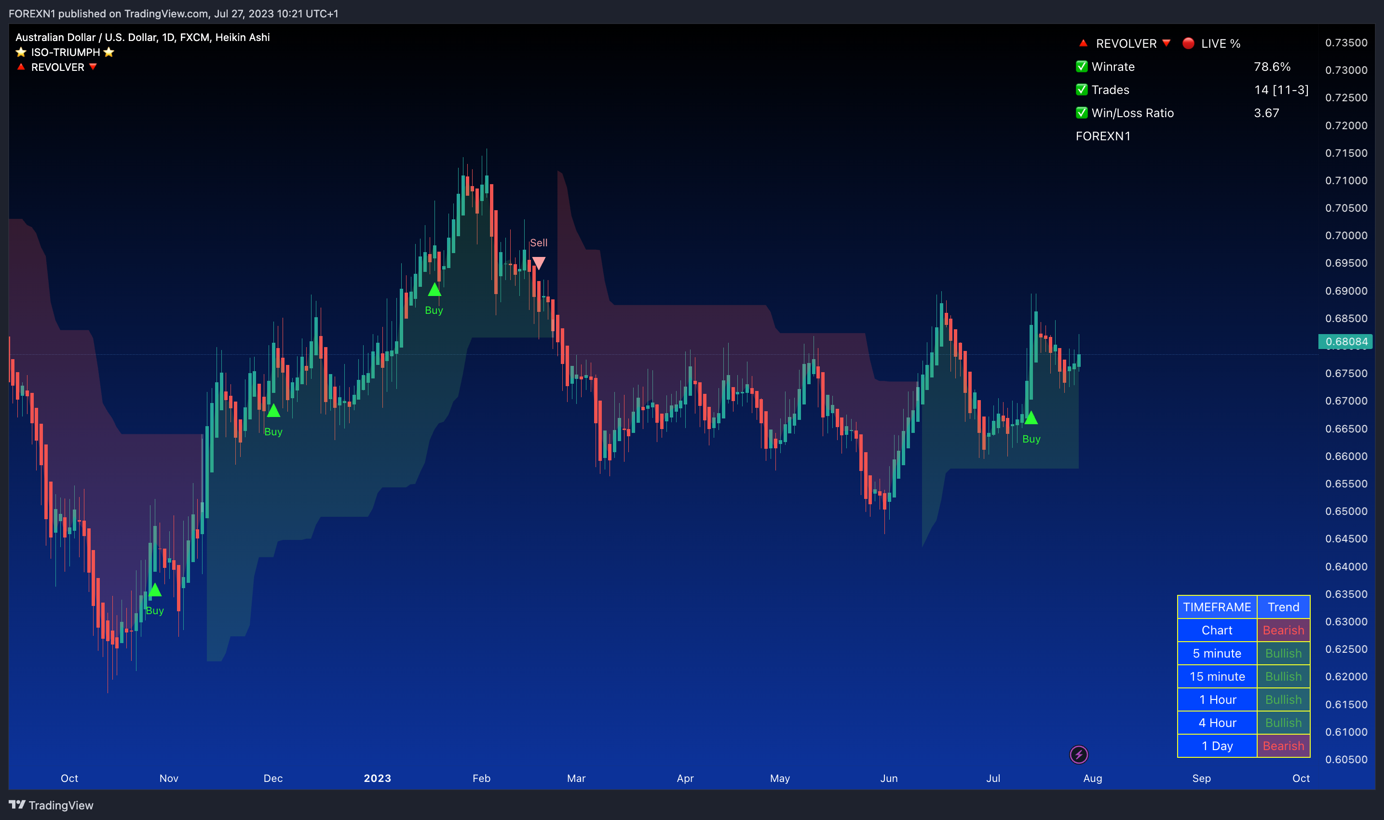1384x820 pixels.
Task: Click the green Buy arrow in late January
Action: click(x=434, y=290)
